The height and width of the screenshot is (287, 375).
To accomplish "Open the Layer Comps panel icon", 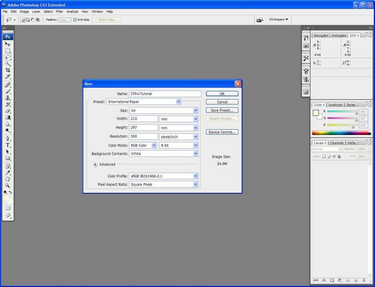I will [306, 92].
